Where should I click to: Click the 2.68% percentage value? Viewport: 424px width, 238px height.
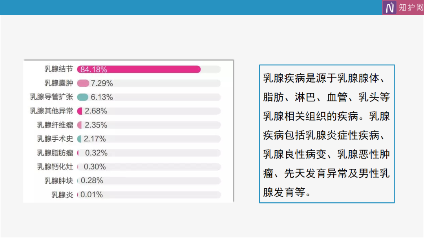[x=96, y=111]
